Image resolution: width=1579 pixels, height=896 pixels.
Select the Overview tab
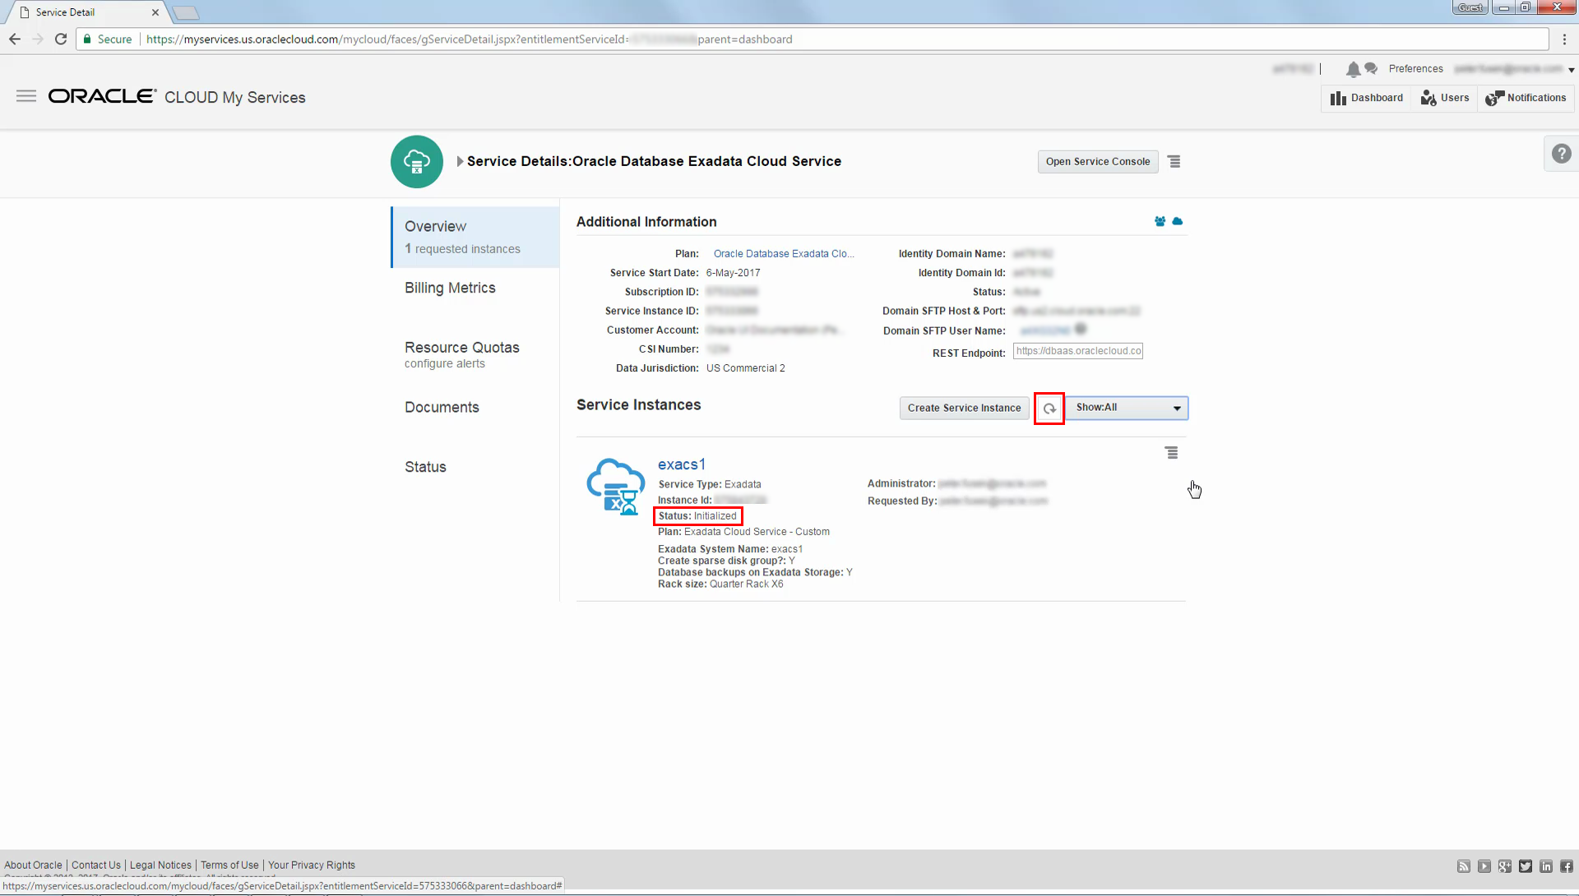[x=475, y=237]
